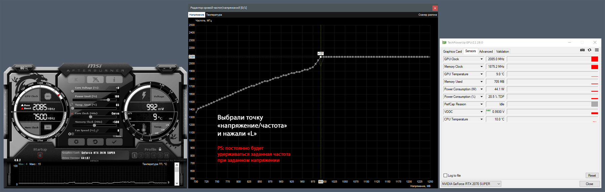This screenshot has width=605, height=192.
Task: Open the Sensors tab in GPU-Z
Action: (x=471, y=51)
